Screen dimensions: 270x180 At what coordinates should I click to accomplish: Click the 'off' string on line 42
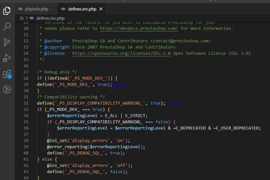pyautogui.click(x=121, y=166)
